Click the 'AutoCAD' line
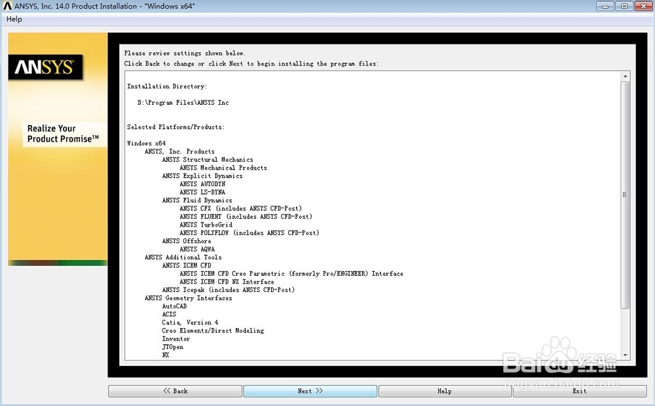 (175, 306)
